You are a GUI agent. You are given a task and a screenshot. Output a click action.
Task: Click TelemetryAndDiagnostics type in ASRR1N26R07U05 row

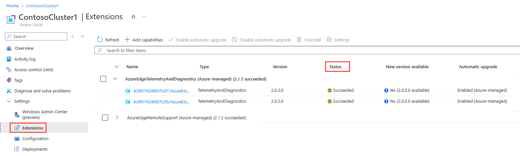(222, 101)
